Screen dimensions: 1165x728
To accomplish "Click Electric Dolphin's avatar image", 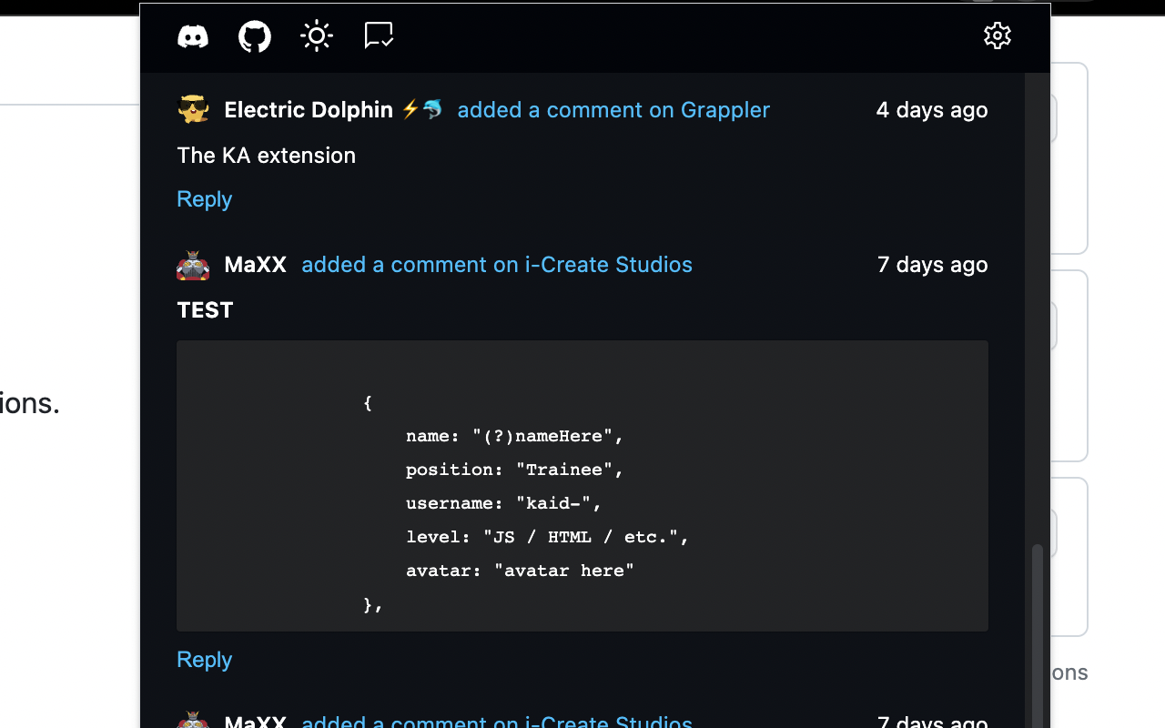I will 193,110.
